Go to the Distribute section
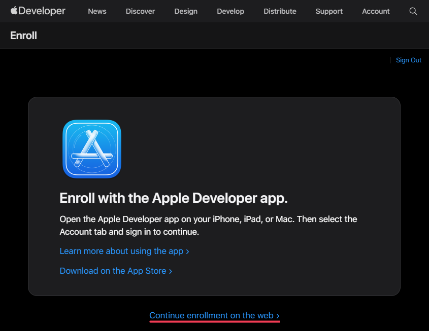Viewport: 429px width, 331px height. coord(280,11)
